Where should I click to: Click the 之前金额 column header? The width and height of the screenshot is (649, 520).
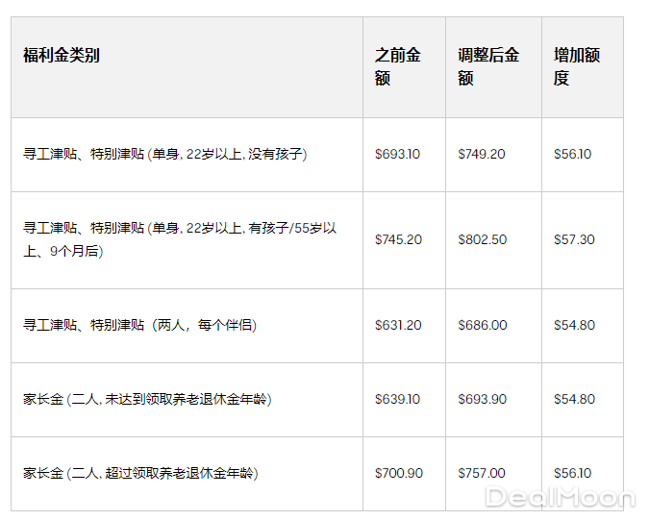coord(398,66)
